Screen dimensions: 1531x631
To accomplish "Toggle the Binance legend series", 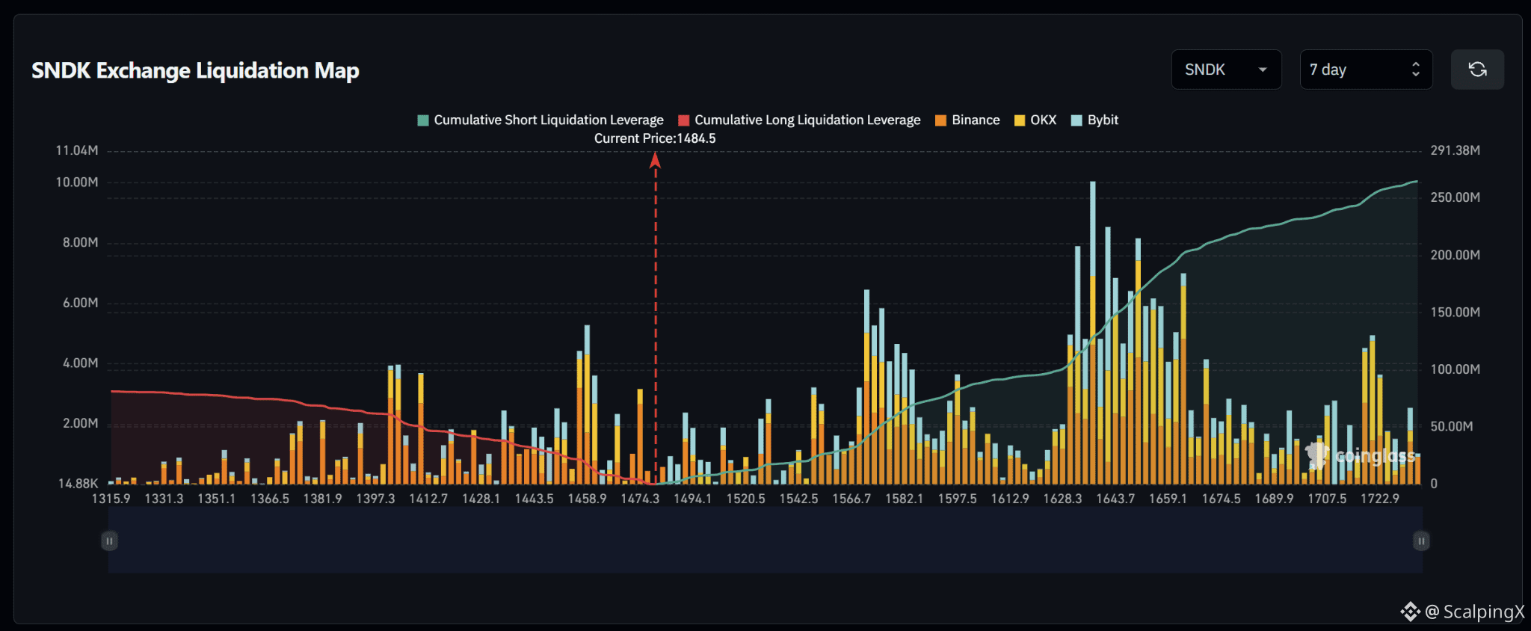I will click(967, 120).
